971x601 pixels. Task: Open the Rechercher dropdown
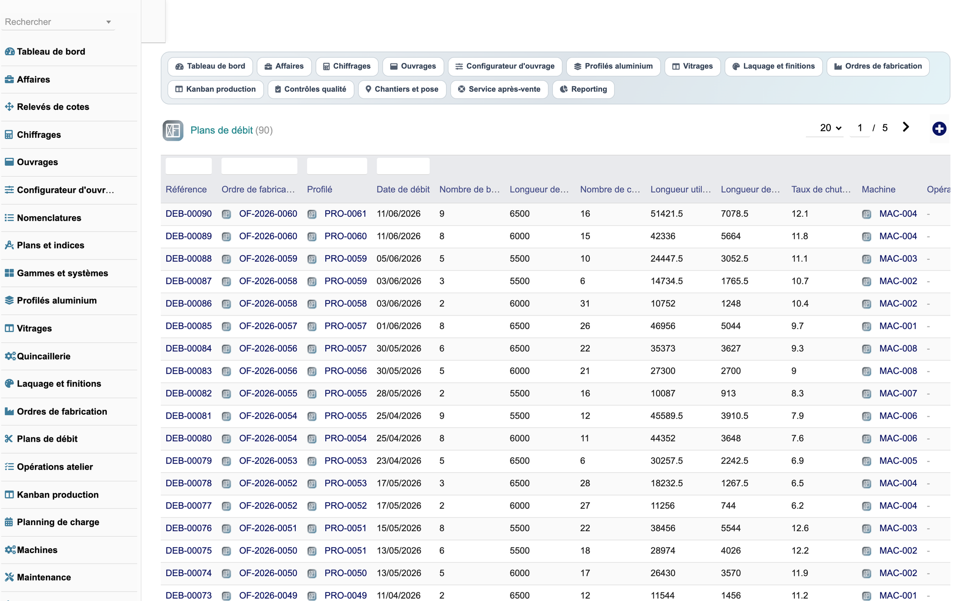[58, 22]
